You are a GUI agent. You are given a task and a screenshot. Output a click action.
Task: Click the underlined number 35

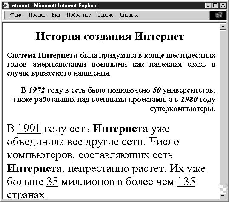(52, 182)
